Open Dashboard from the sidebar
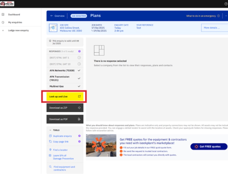Screen dimensions: 228x174 pyautogui.click(x=14, y=15)
